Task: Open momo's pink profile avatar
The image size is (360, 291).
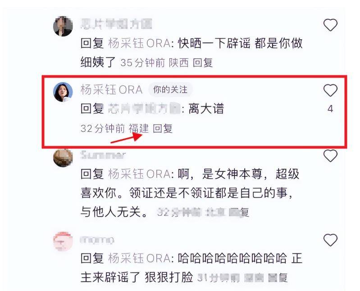Action: tap(63, 241)
